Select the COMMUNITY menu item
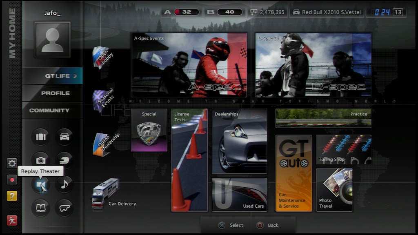This screenshot has height=235, width=418. [53, 110]
